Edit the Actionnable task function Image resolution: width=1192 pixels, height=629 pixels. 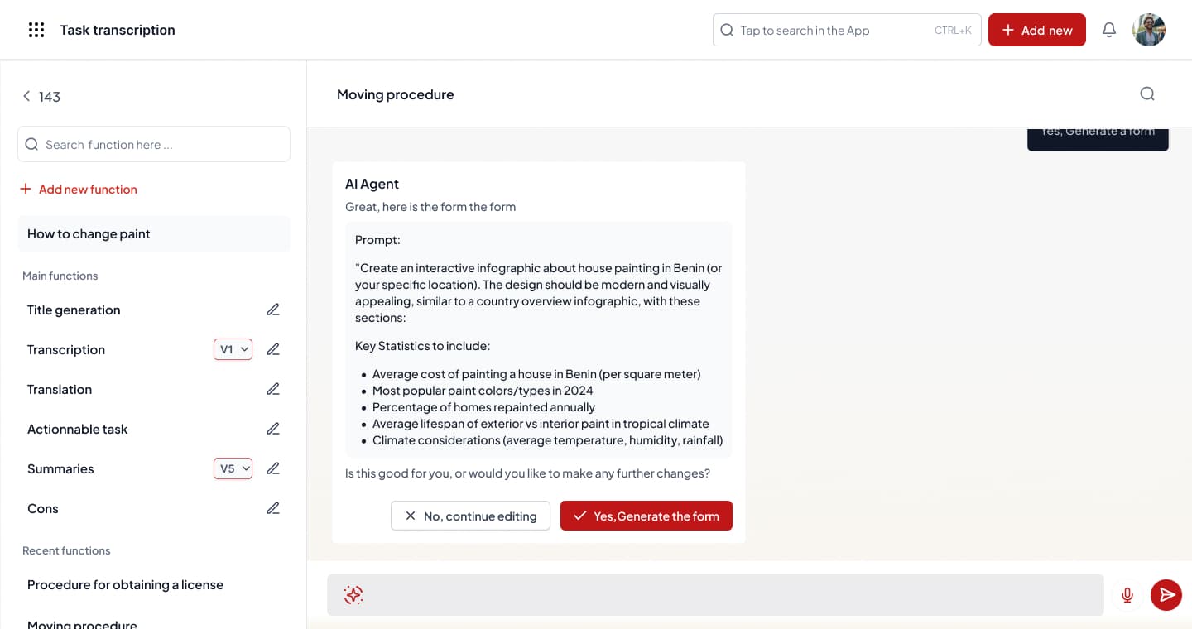pyautogui.click(x=273, y=429)
